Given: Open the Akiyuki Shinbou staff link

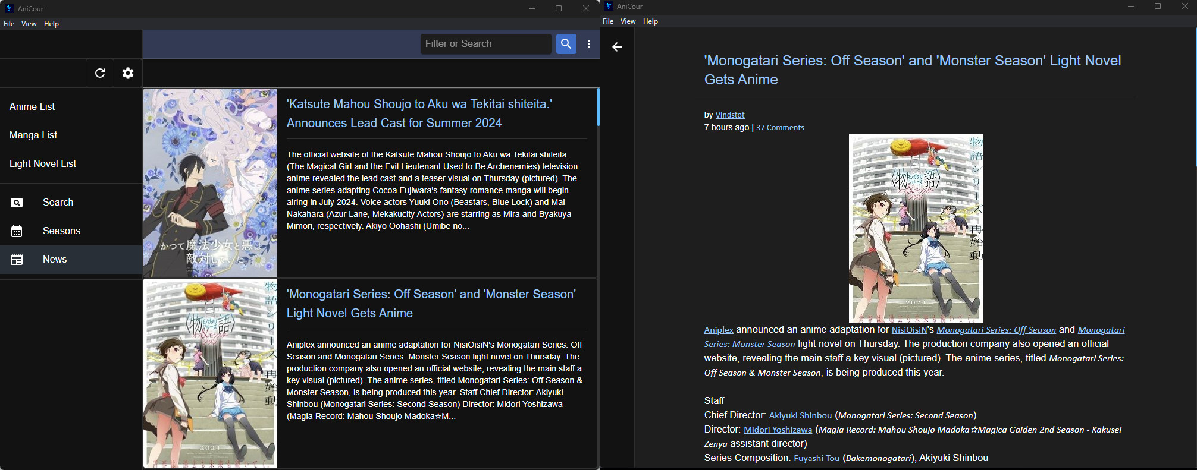Looking at the screenshot, I should tap(800, 415).
